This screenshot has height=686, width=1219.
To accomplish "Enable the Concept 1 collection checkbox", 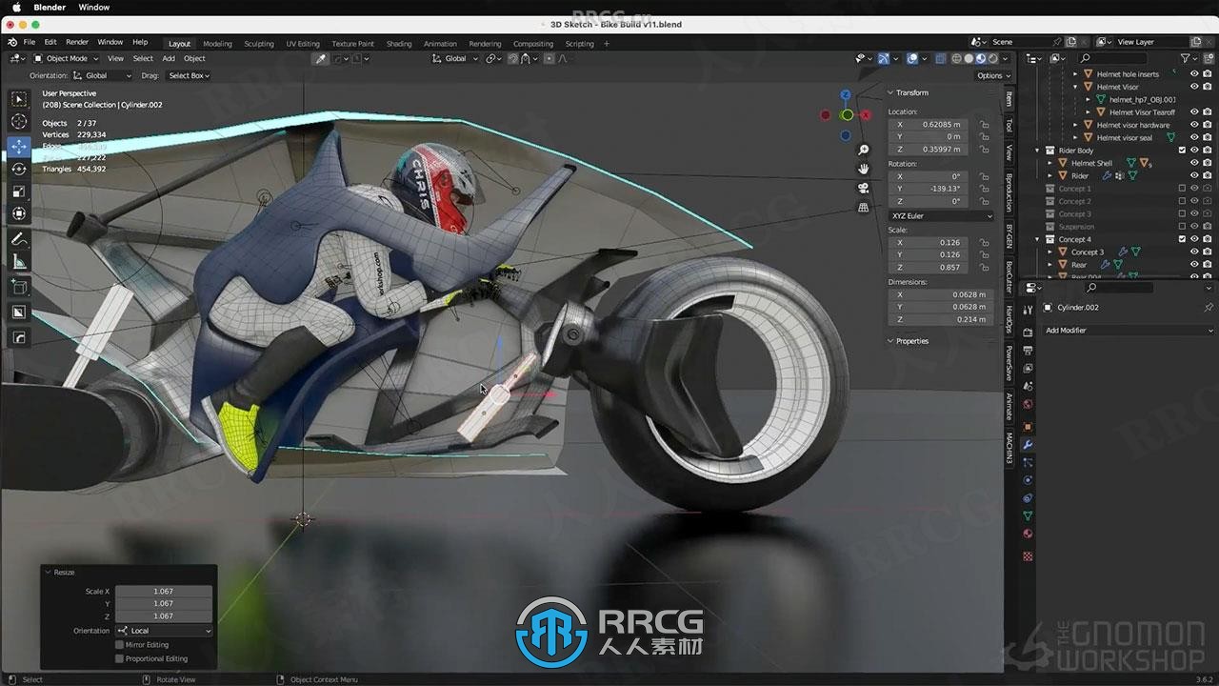I will pos(1182,189).
